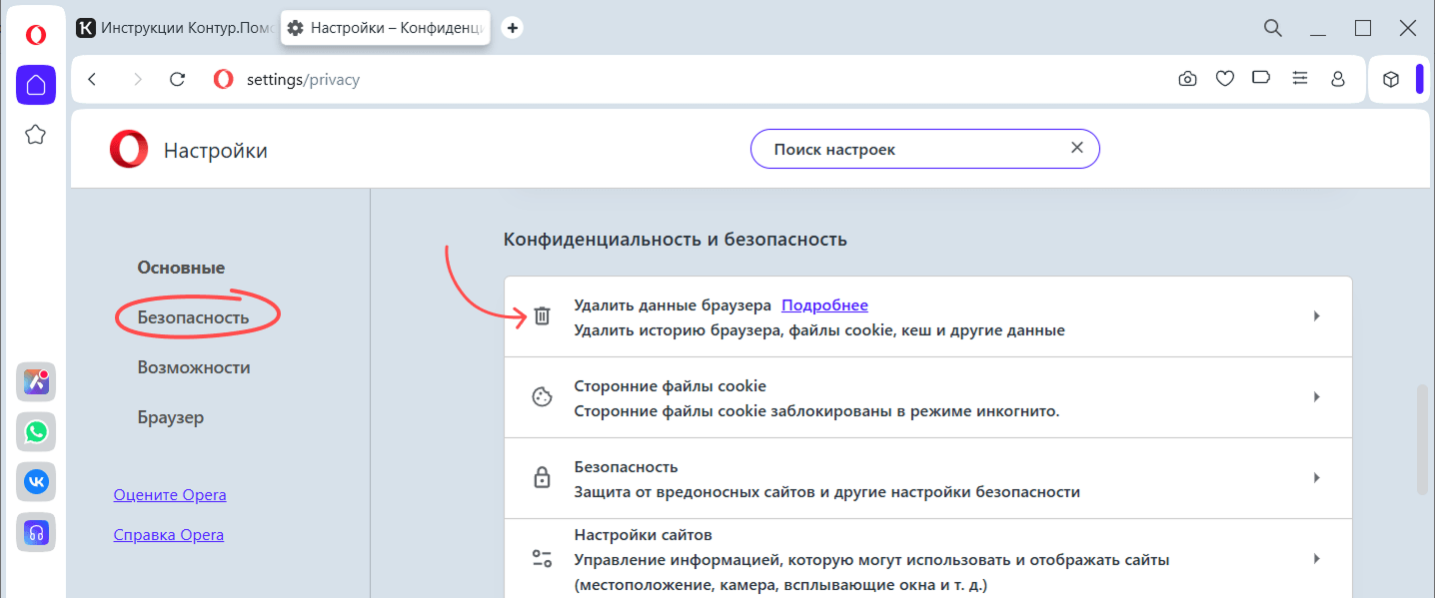Click the purple bar at toolbar's right end
The width and height of the screenshot is (1435, 598).
[1419, 79]
